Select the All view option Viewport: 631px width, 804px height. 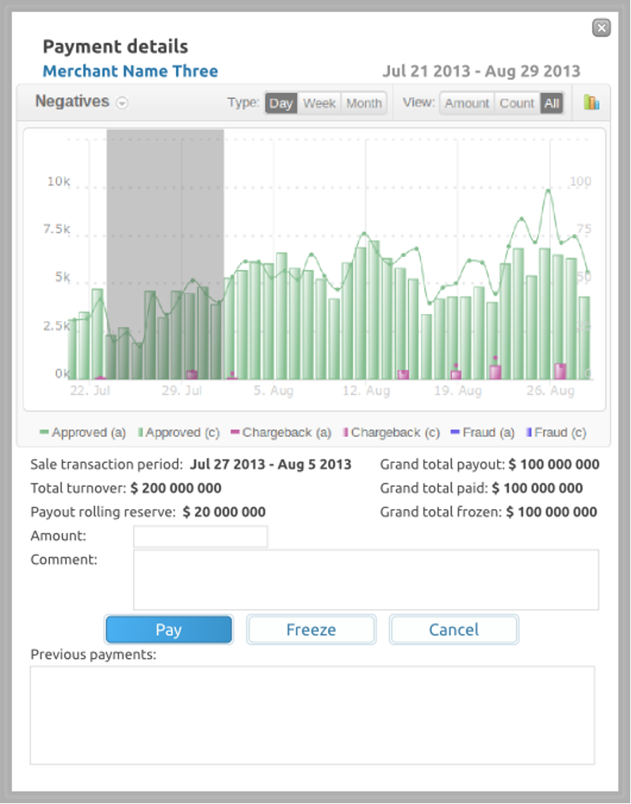(552, 103)
